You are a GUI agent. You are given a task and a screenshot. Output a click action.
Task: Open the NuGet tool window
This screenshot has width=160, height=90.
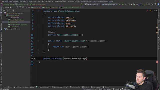click(25, 87)
